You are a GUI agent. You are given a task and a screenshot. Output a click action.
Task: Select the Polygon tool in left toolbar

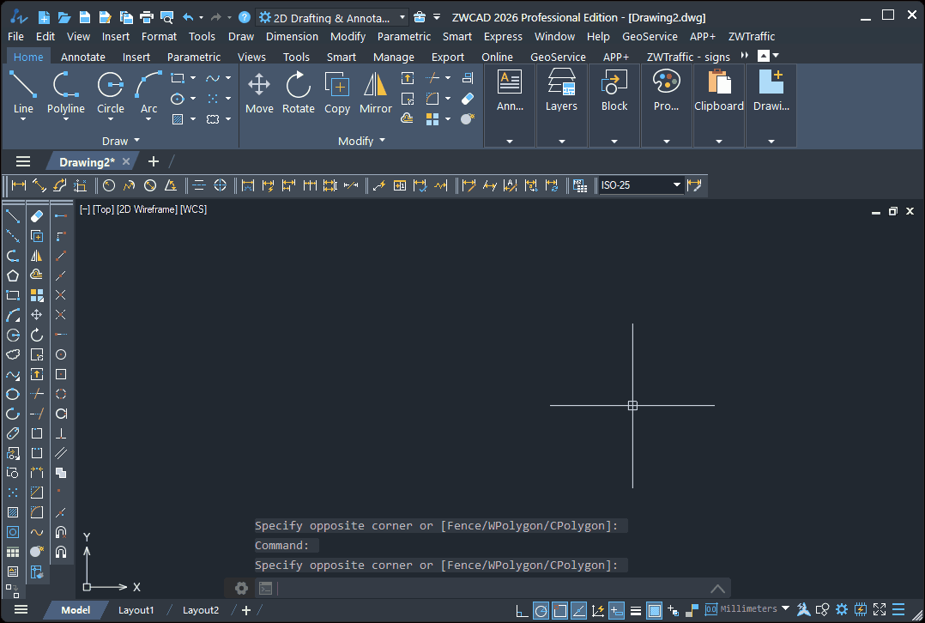click(13, 275)
